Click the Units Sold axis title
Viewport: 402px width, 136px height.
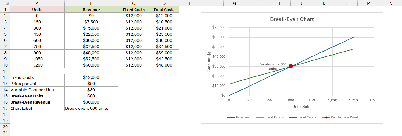(301, 107)
